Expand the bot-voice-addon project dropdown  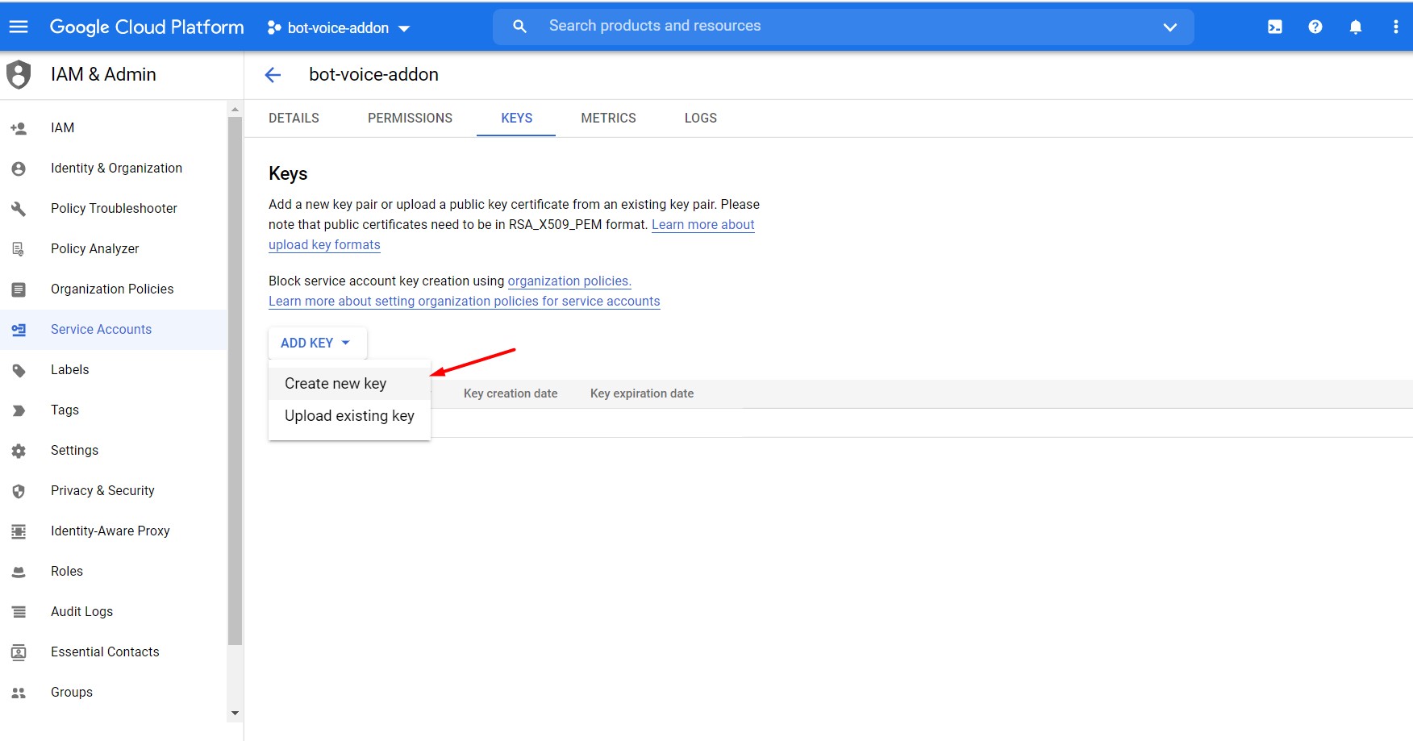tap(403, 28)
